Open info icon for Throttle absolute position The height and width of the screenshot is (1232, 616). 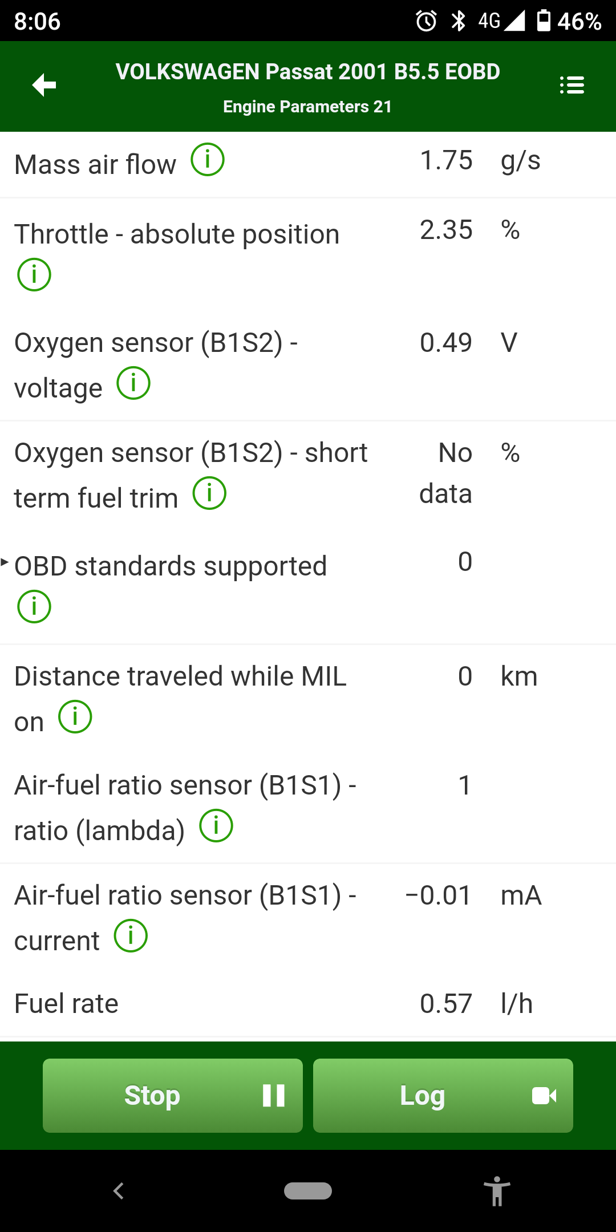34,274
